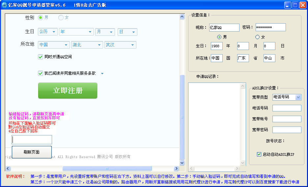Click the 腾讯公司 footer text
308x187 pixels.
click(105, 157)
